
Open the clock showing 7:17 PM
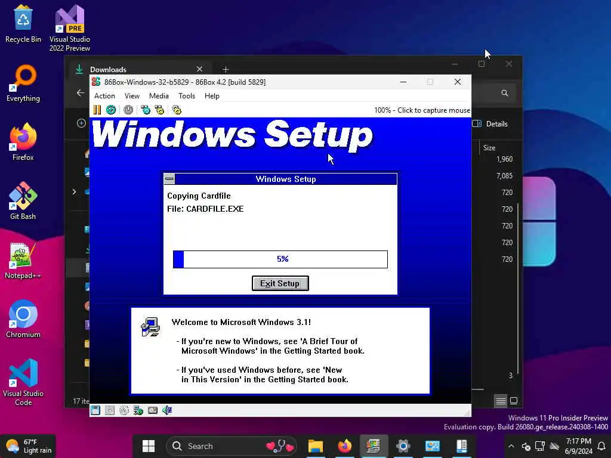(x=578, y=446)
